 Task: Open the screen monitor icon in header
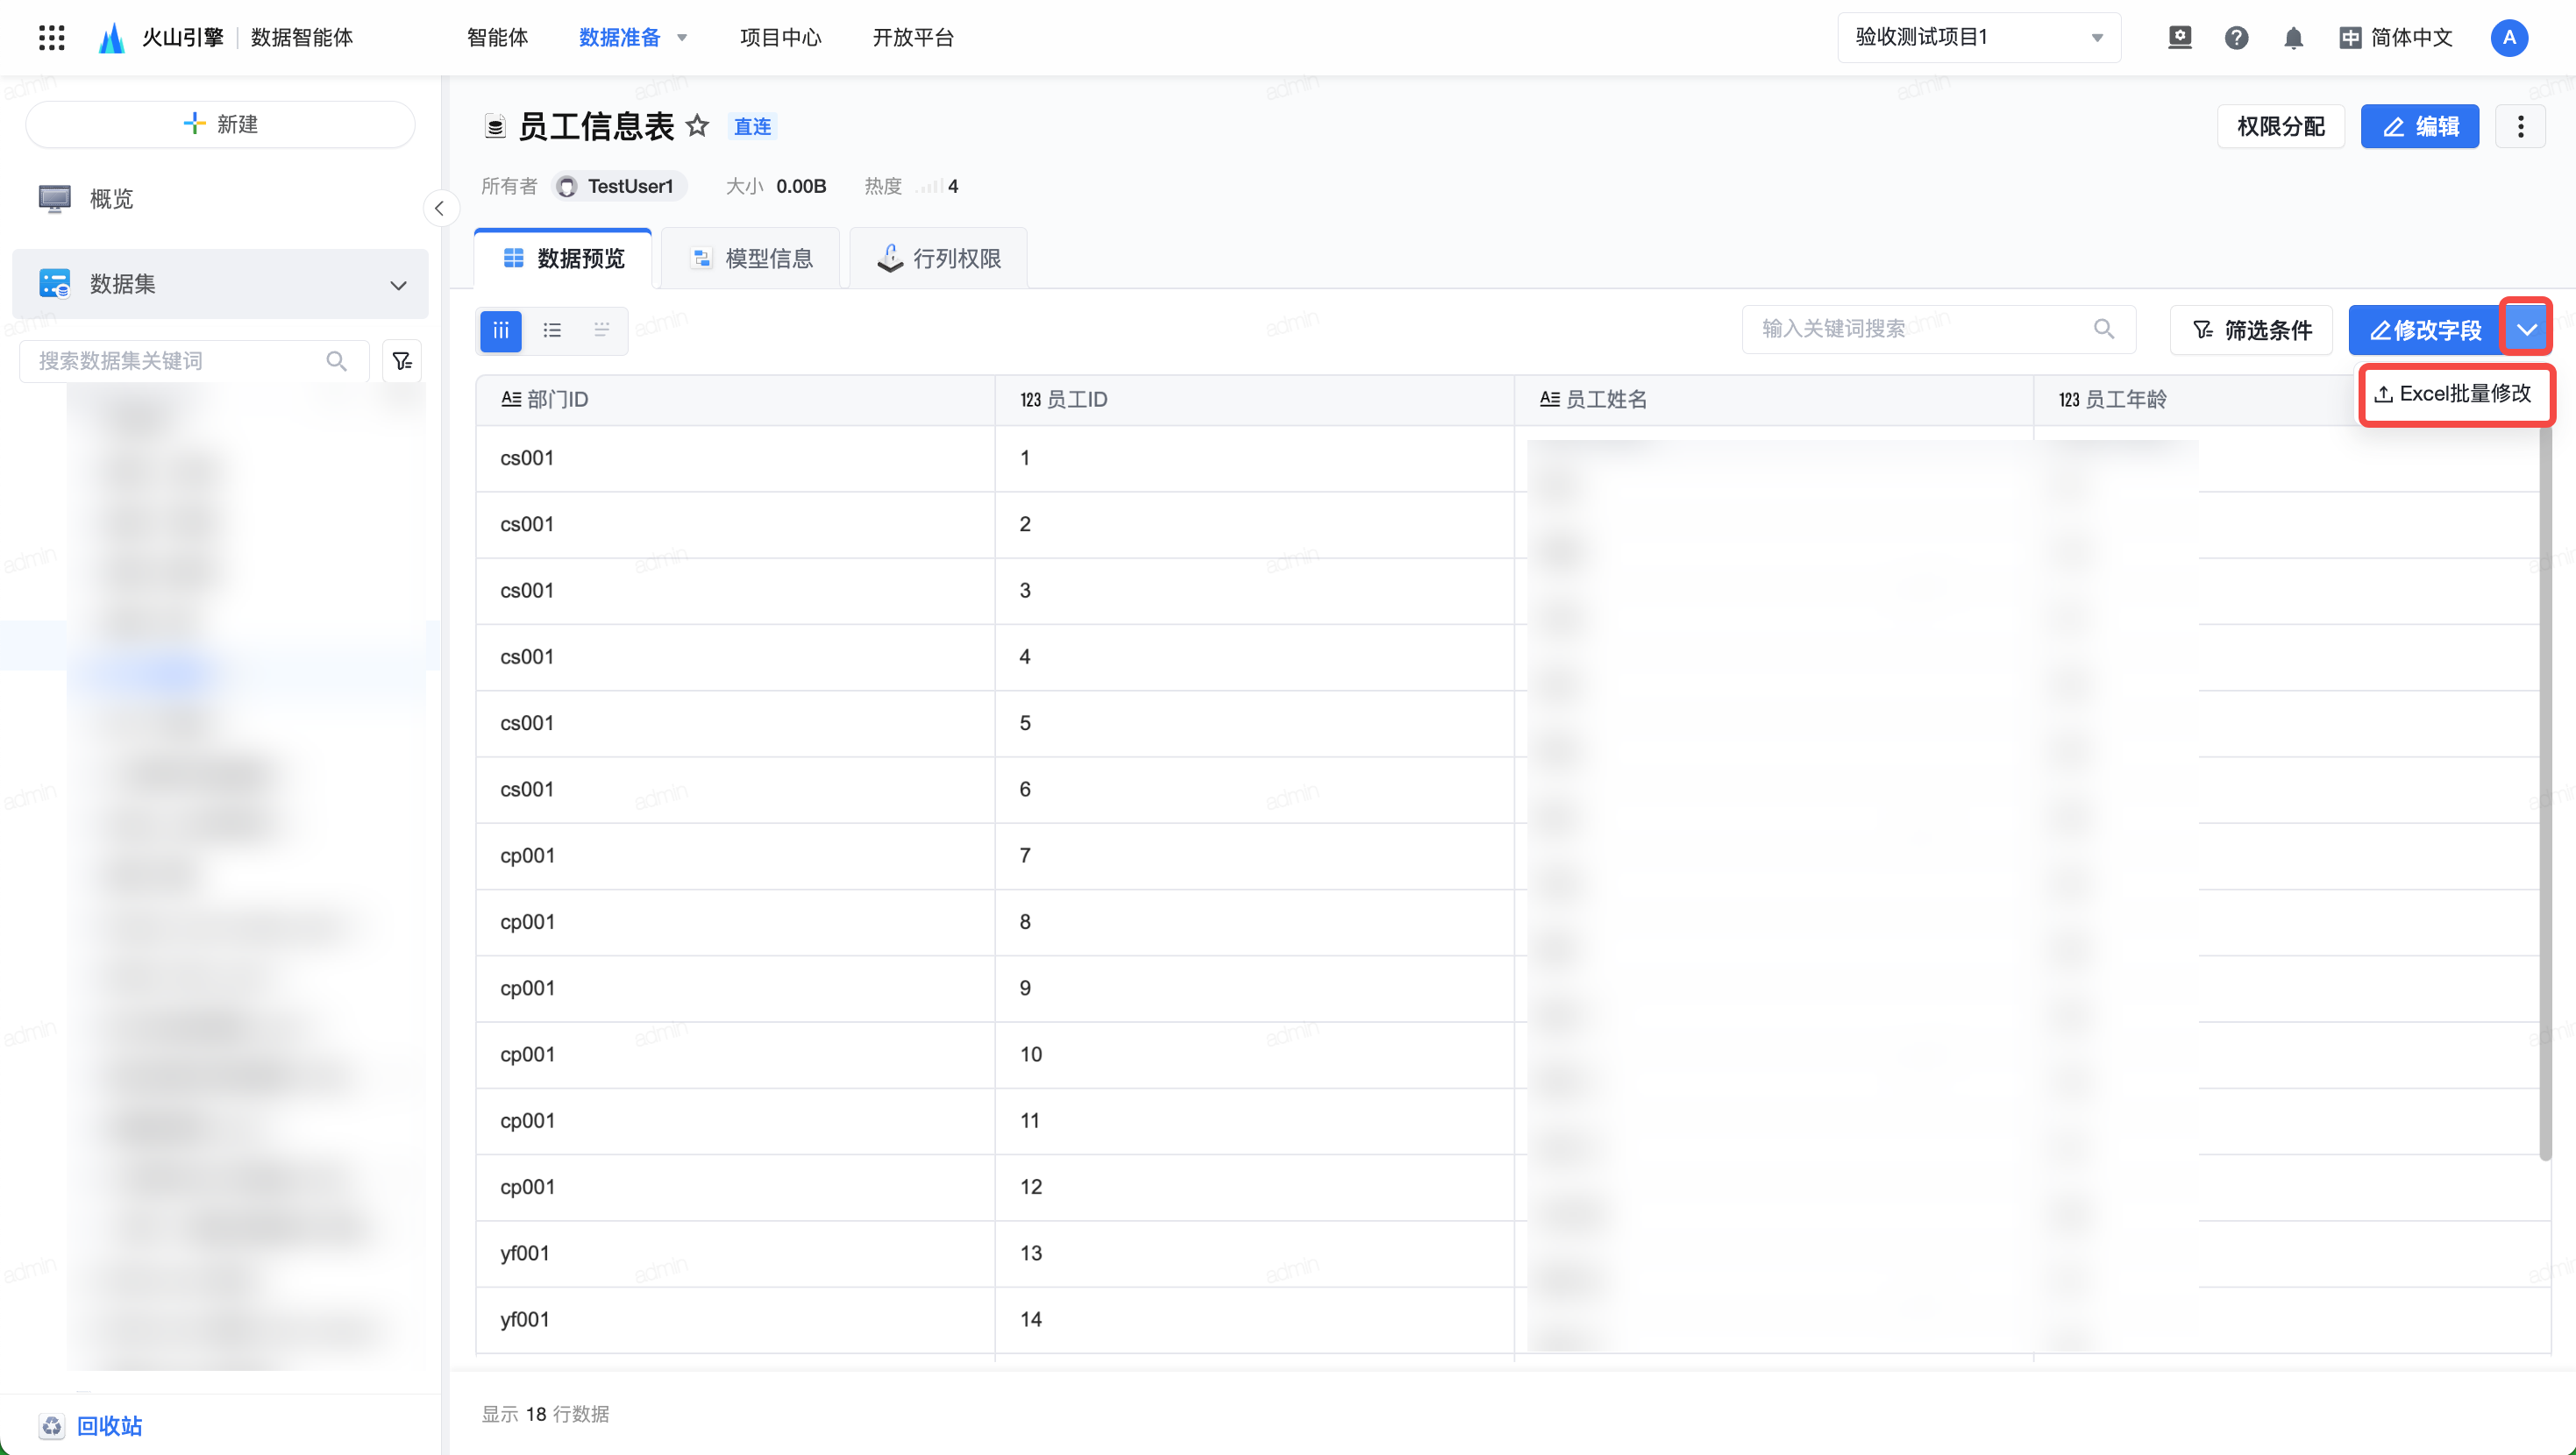(2179, 38)
